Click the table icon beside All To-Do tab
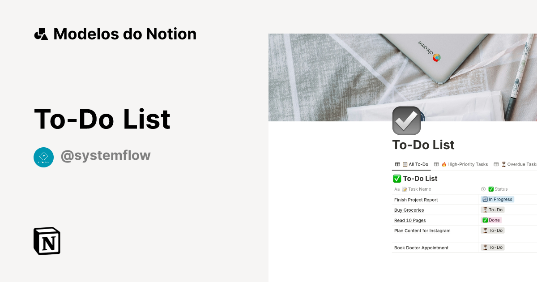The image size is (537, 282). tap(397, 164)
